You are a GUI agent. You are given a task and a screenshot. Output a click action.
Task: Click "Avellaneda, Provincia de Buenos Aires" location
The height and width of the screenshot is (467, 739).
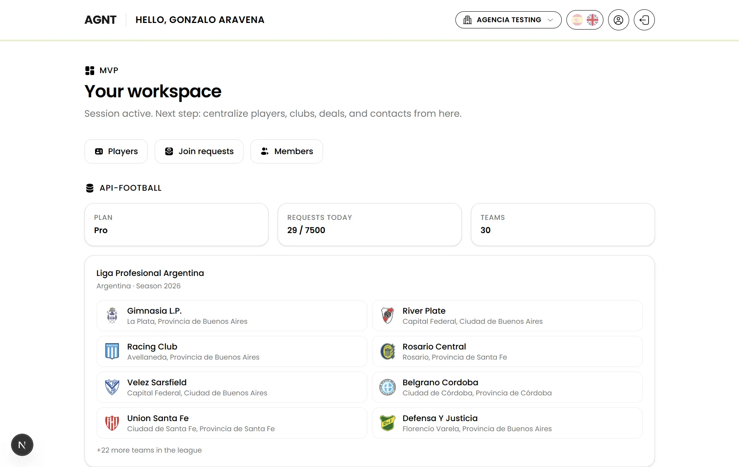click(x=193, y=357)
